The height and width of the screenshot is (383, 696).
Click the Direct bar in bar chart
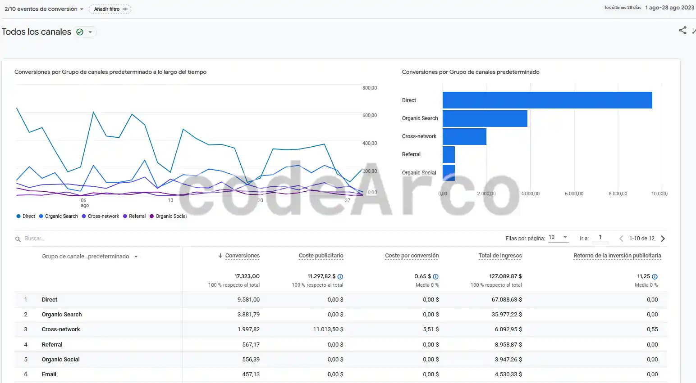pyautogui.click(x=547, y=100)
